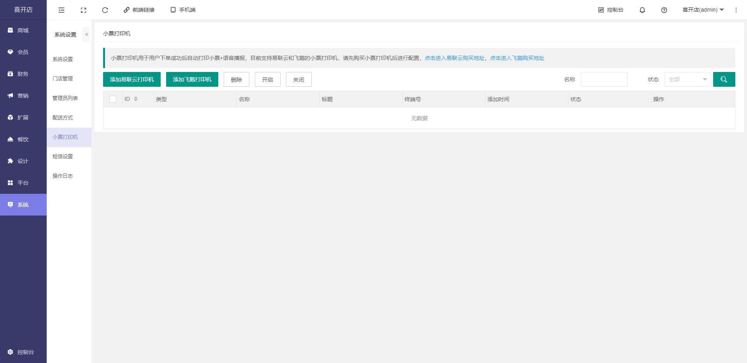747x363 pixels.
Task: Open 控制台 at sidebar bottom
Action: point(23,352)
